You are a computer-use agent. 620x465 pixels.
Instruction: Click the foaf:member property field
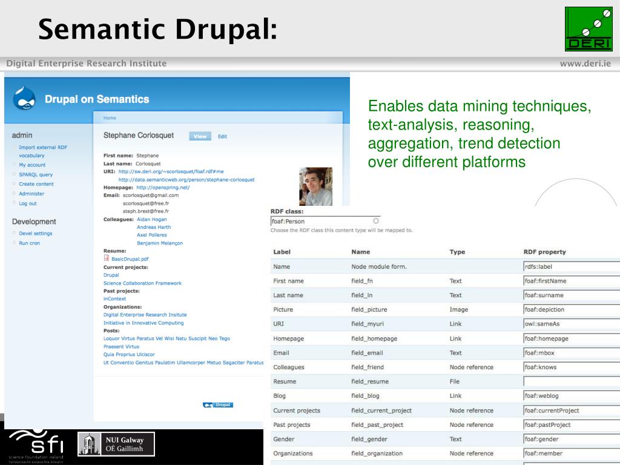tap(572, 453)
